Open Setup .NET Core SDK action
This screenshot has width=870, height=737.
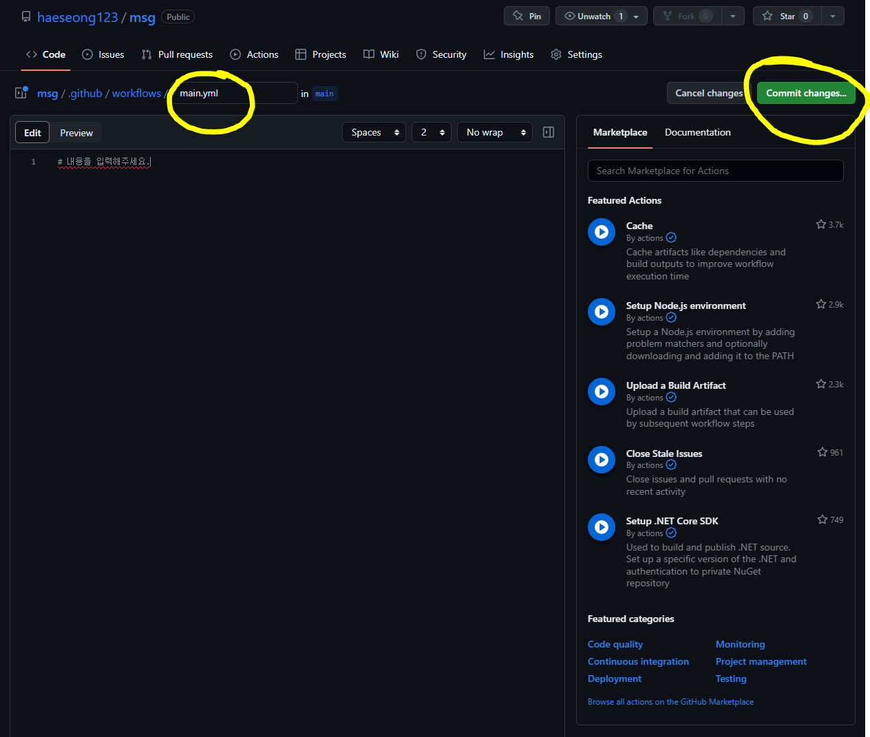pos(672,521)
